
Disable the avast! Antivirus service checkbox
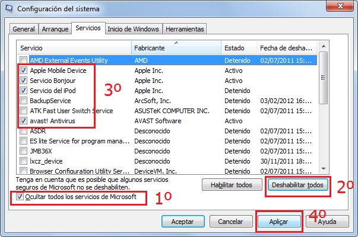[23, 121]
